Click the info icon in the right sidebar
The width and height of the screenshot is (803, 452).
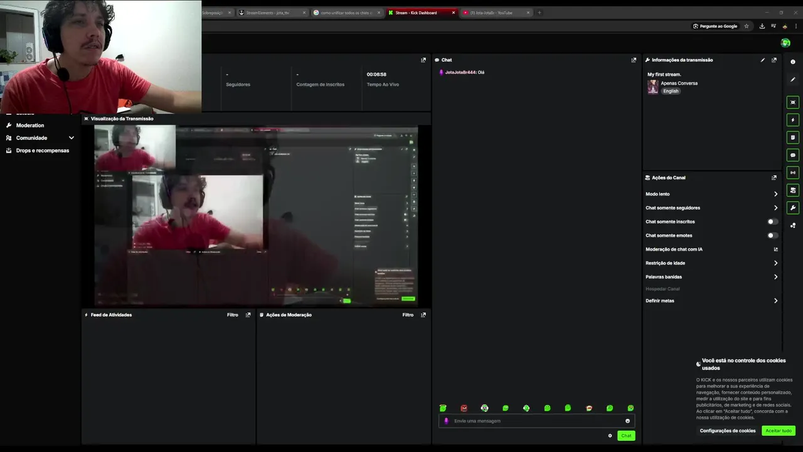793,62
